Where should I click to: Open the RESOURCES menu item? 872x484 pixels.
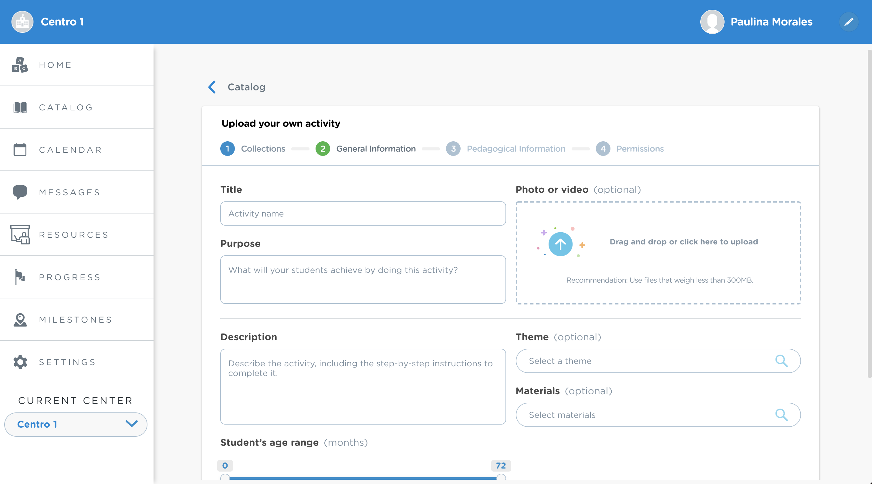pos(76,234)
